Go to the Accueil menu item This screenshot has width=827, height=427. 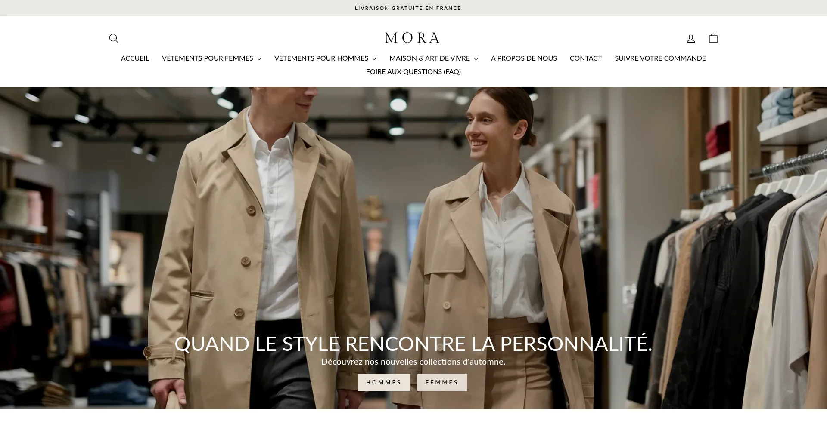click(135, 58)
